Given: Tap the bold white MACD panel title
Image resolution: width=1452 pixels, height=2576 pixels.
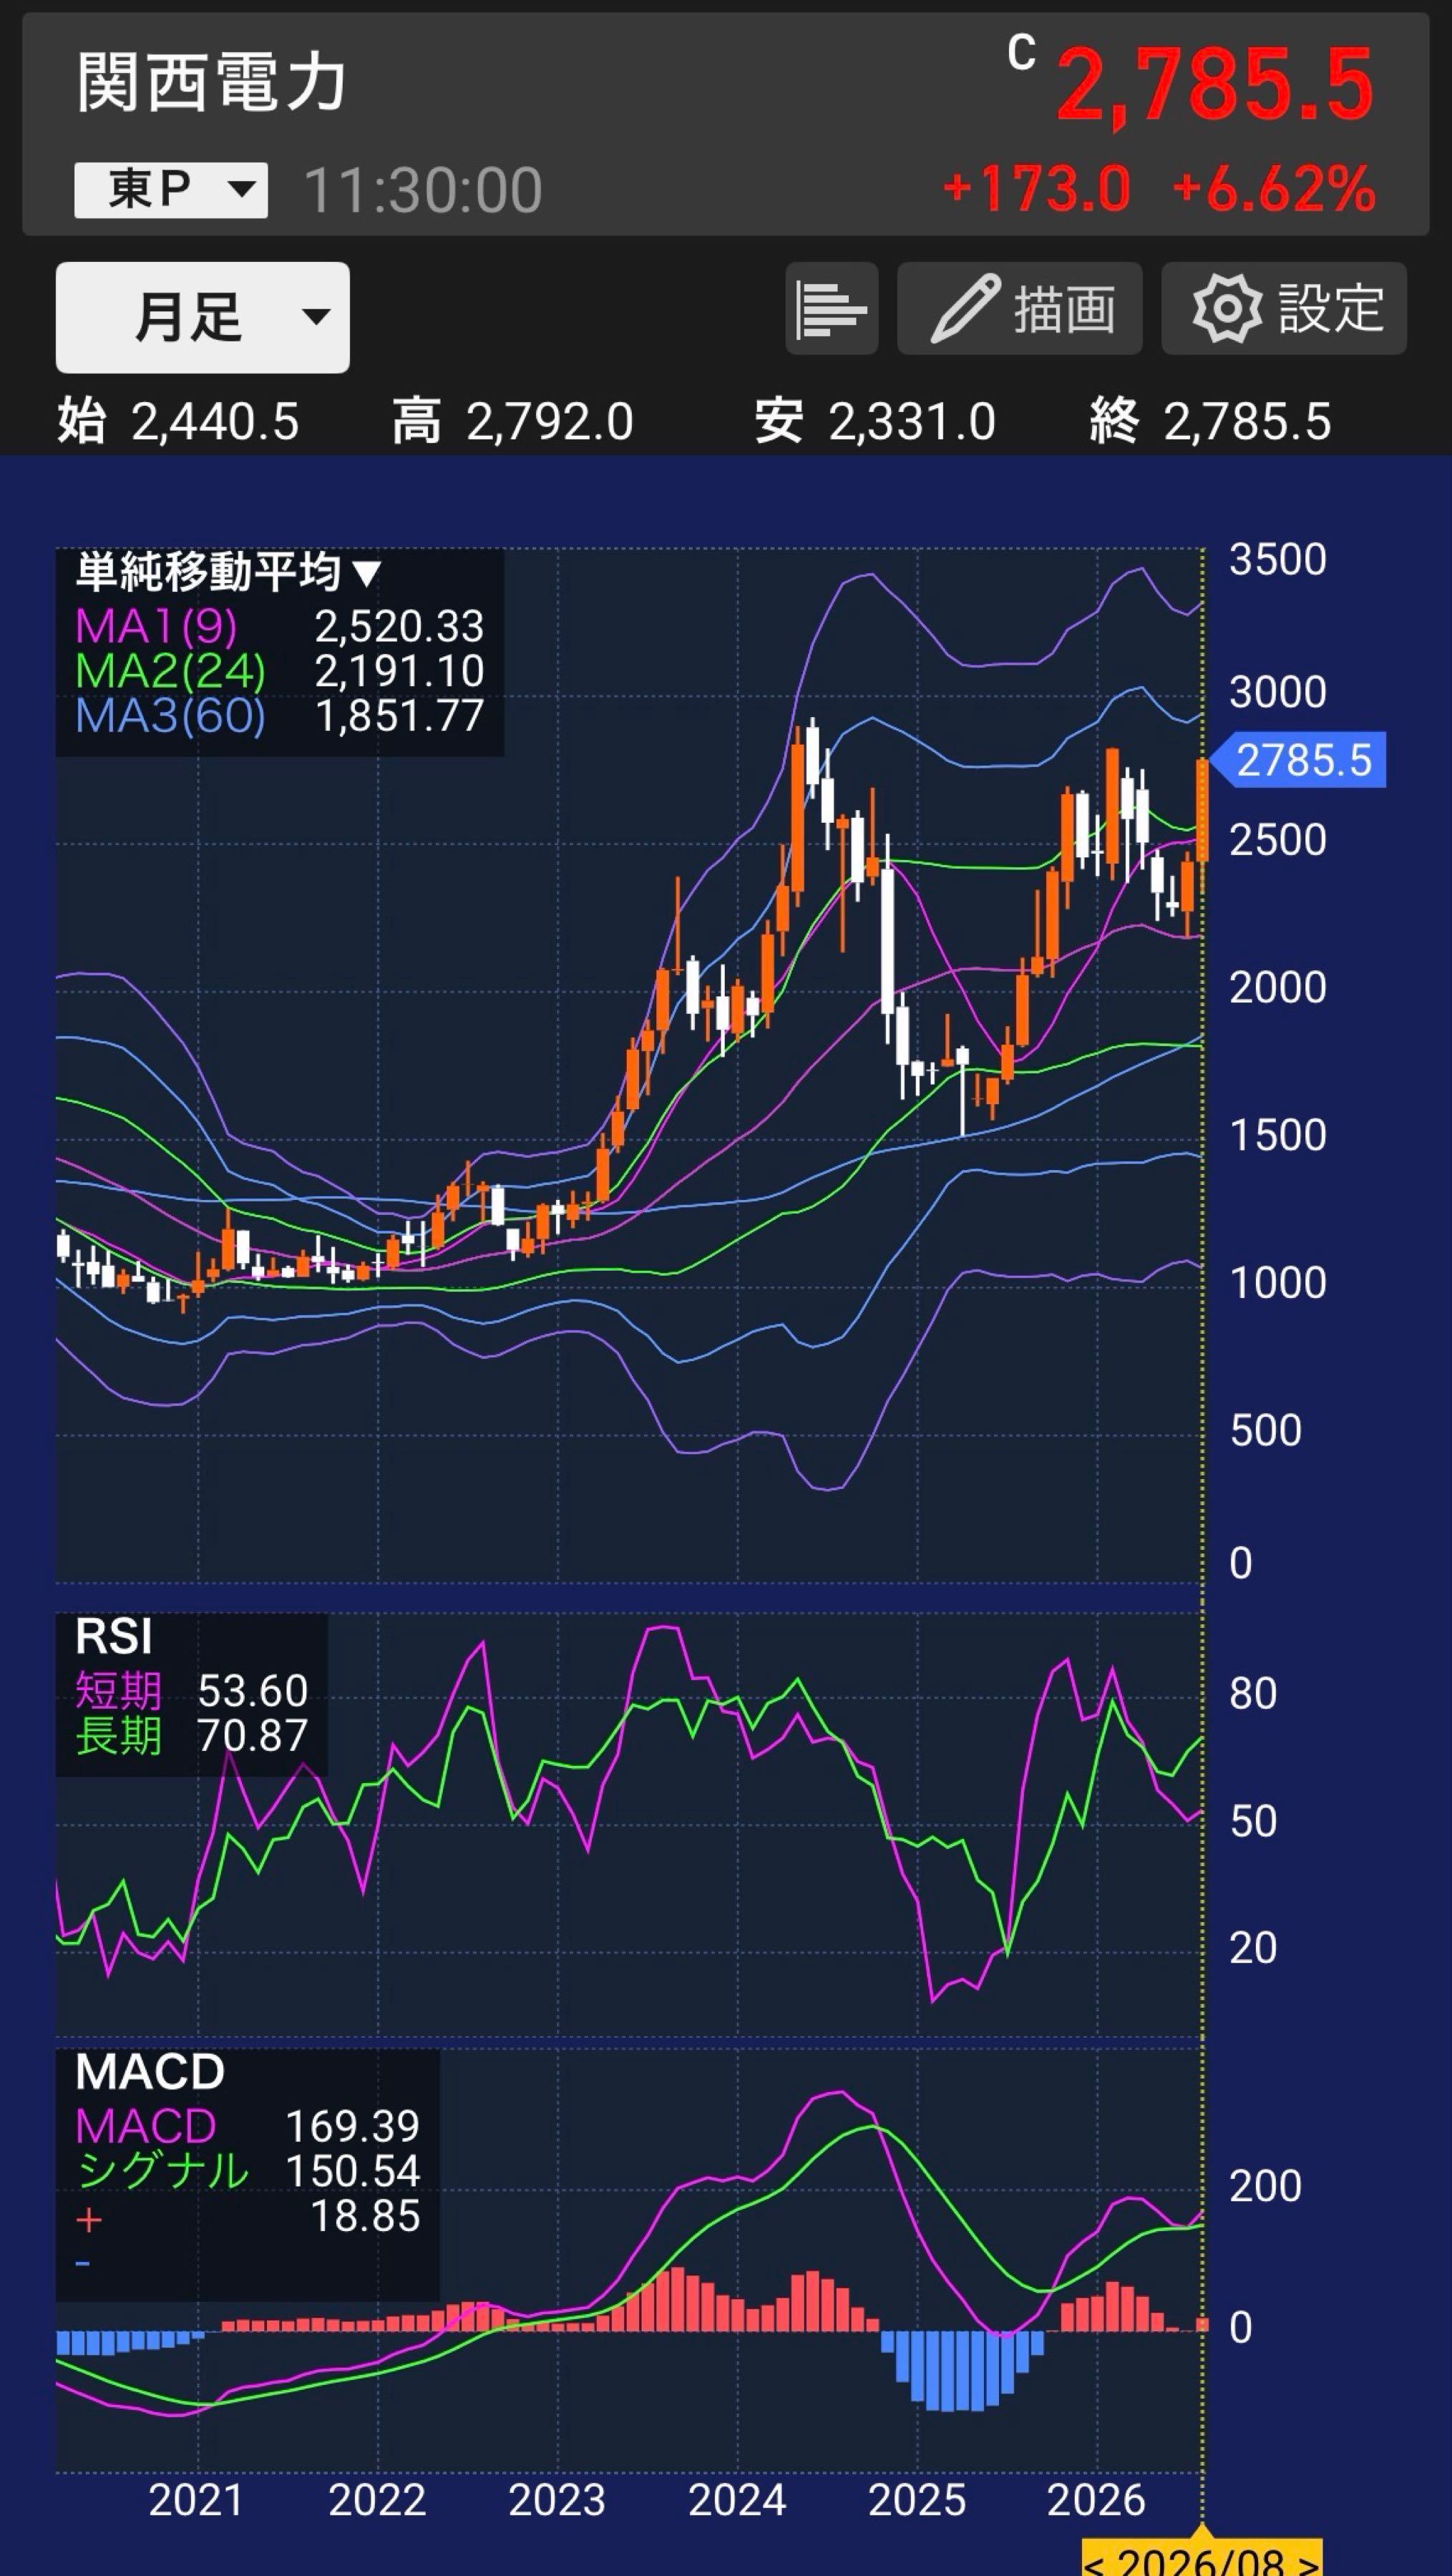Looking at the screenshot, I should coord(150,2072).
